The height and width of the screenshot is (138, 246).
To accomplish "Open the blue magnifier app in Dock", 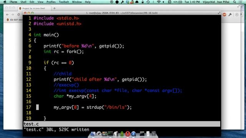I will 133,134.
